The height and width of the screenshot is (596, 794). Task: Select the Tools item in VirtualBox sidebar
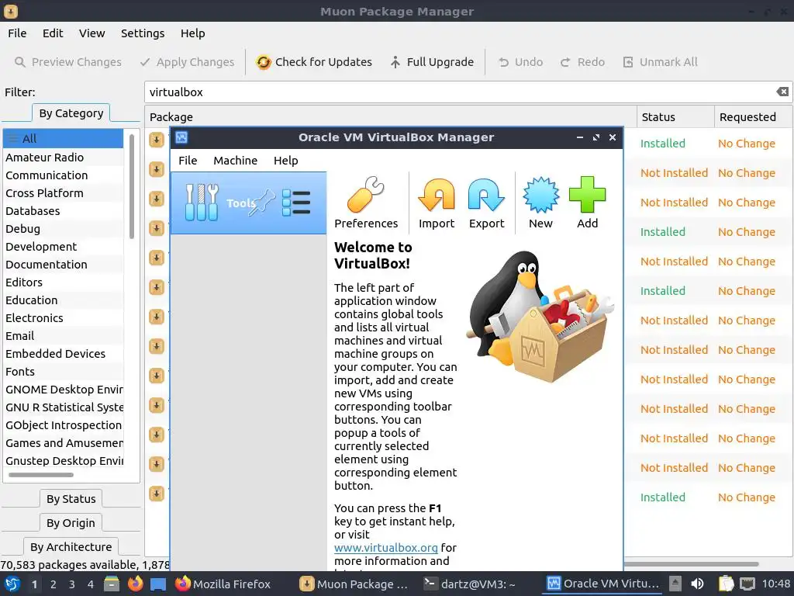[x=249, y=203]
